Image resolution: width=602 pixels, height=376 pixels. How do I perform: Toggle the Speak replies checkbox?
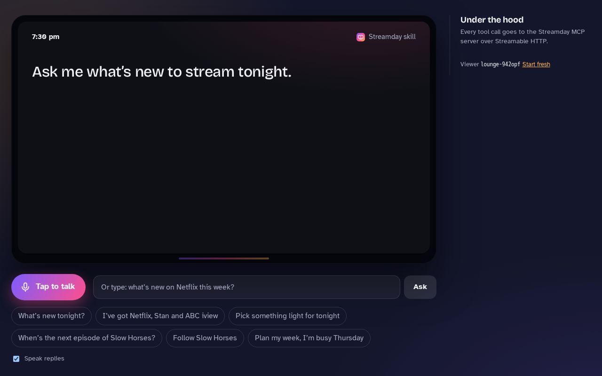pyautogui.click(x=16, y=359)
